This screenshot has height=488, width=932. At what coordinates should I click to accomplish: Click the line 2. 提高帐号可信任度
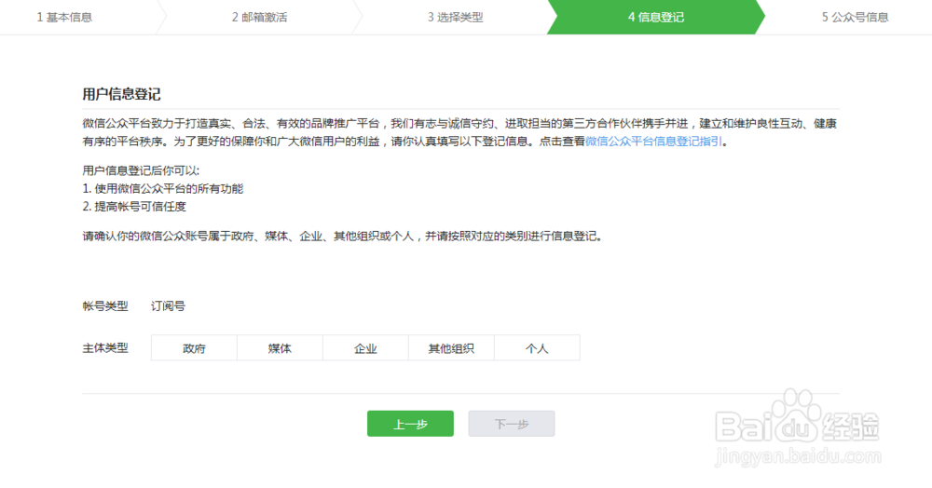(134, 207)
